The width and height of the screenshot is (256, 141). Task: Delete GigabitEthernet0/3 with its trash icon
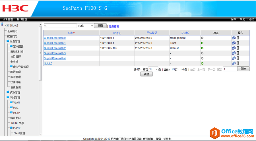point(238,53)
